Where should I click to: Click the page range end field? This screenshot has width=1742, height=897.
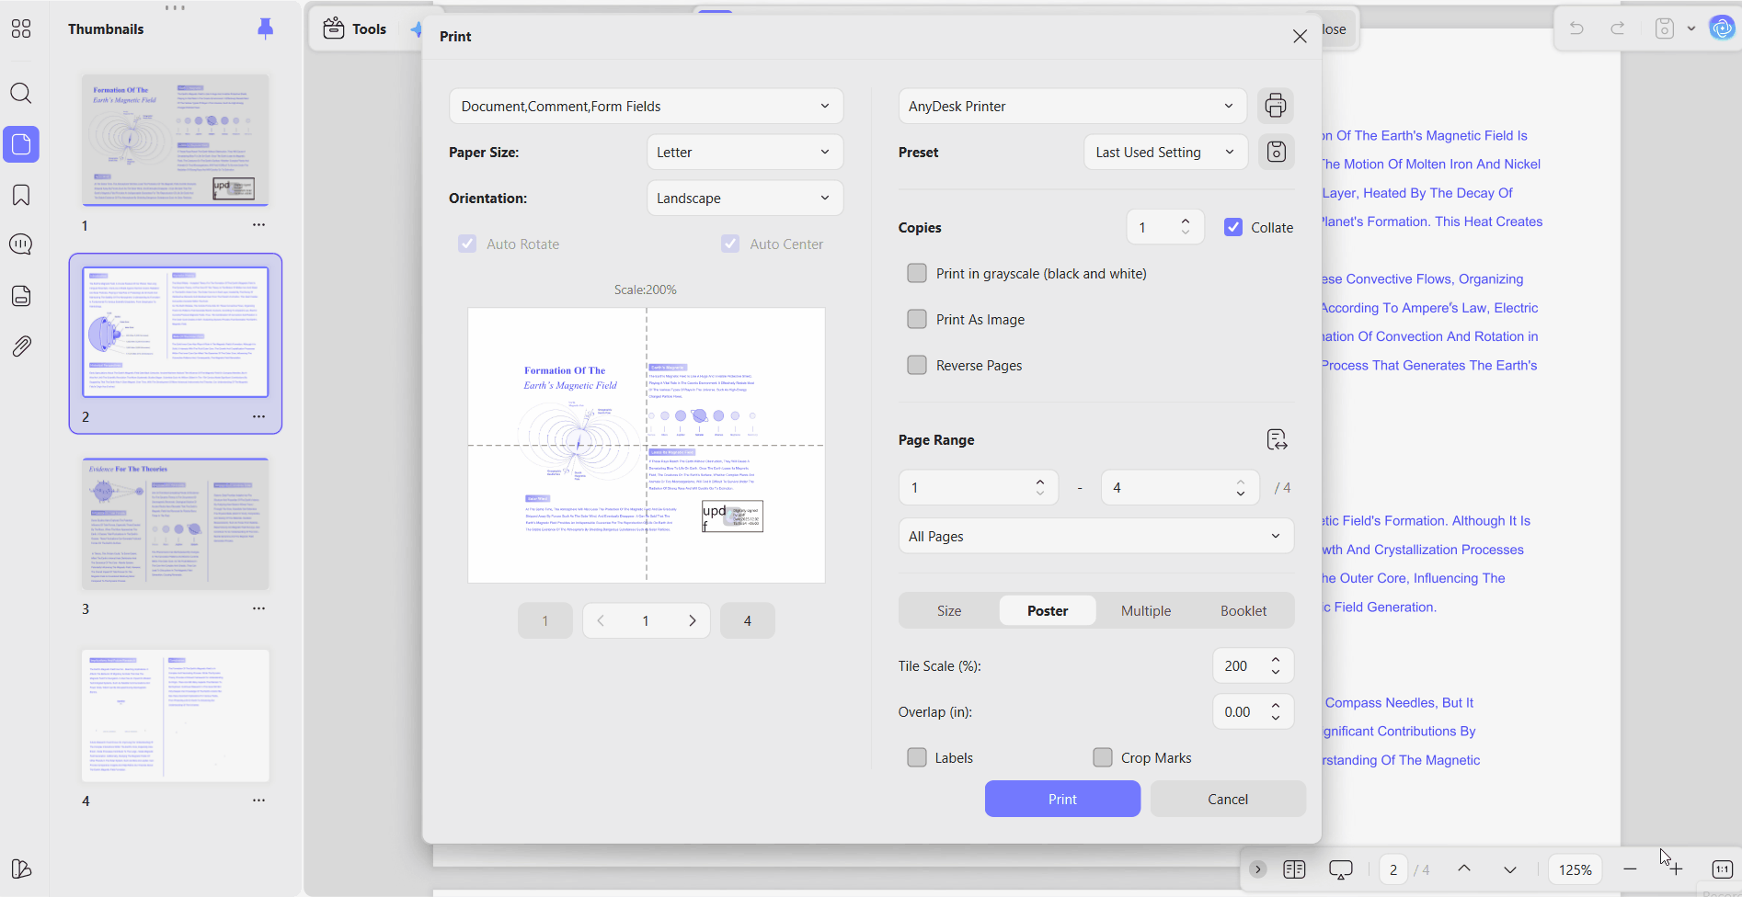(1180, 487)
